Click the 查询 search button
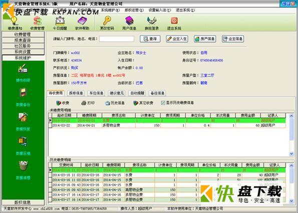Image resolution: width=298 pixels, height=213 pixels. 150,39
